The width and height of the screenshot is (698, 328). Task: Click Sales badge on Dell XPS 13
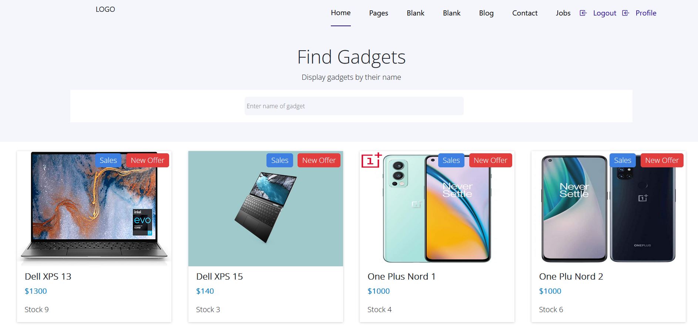[108, 160]
